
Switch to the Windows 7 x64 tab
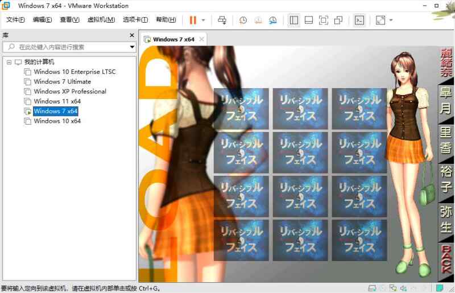(x=173, y=39)
